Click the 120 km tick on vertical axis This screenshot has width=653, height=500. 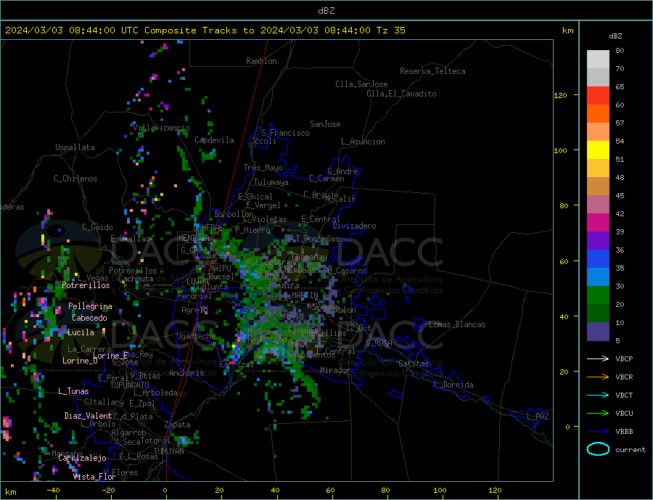coord(561,95)
